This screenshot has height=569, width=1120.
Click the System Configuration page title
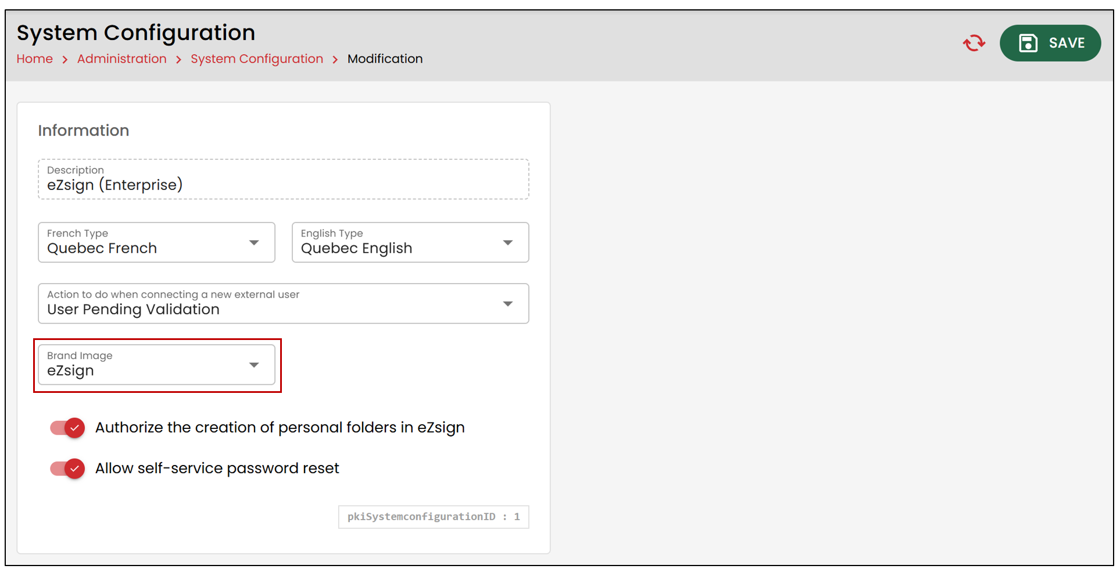click(136, 33)
